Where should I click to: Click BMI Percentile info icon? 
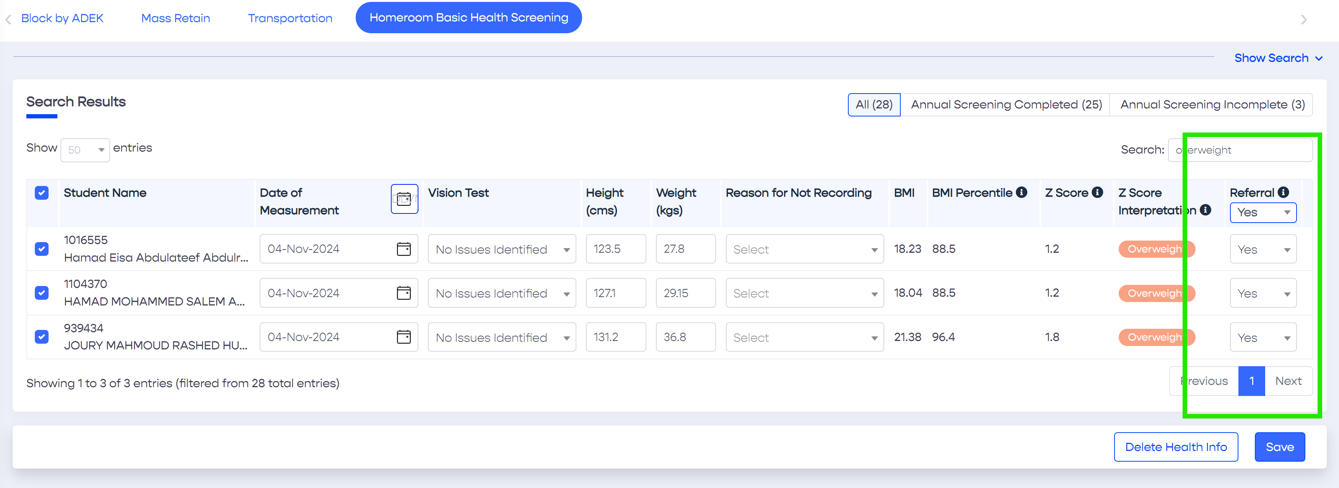1022,192
